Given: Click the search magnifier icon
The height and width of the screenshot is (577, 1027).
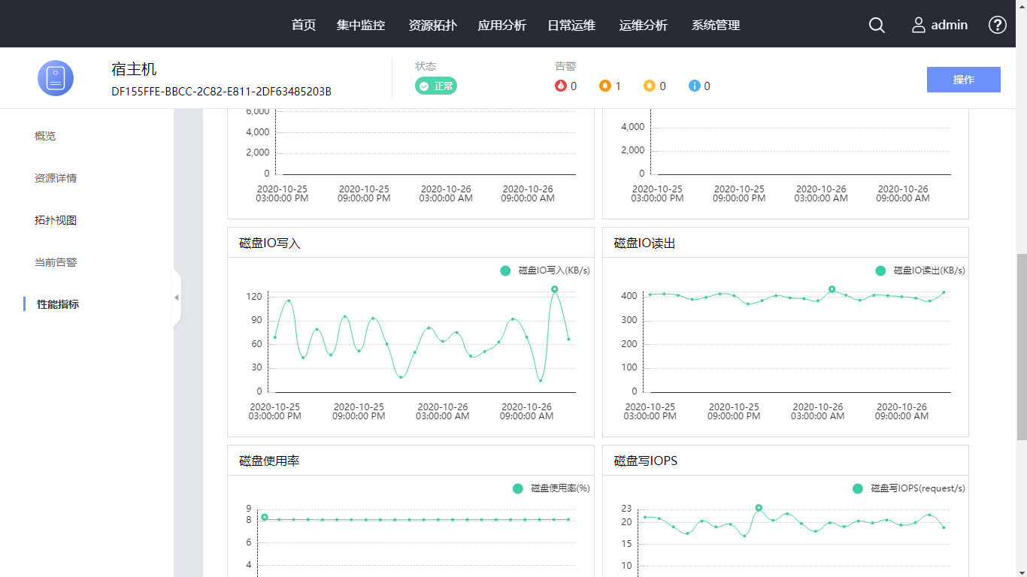Looking at the screenshot, I should [x=877, y=25].
